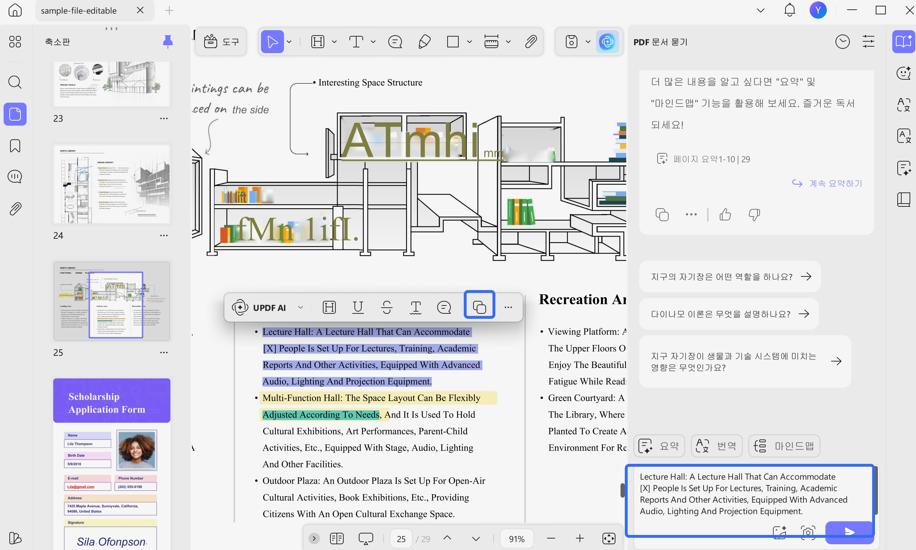Expand the selection tool dropdown arrow
This screenshot has height=550, width=916.
[x=289, y=42]
